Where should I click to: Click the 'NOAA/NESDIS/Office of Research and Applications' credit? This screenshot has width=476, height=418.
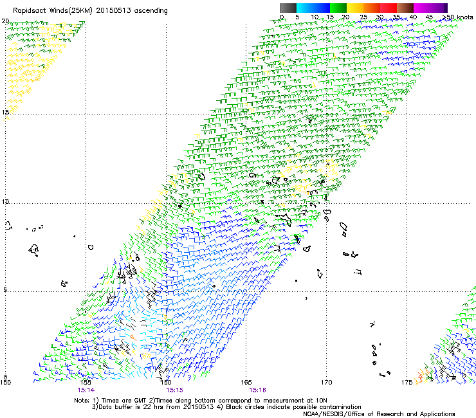coord(379,414)
